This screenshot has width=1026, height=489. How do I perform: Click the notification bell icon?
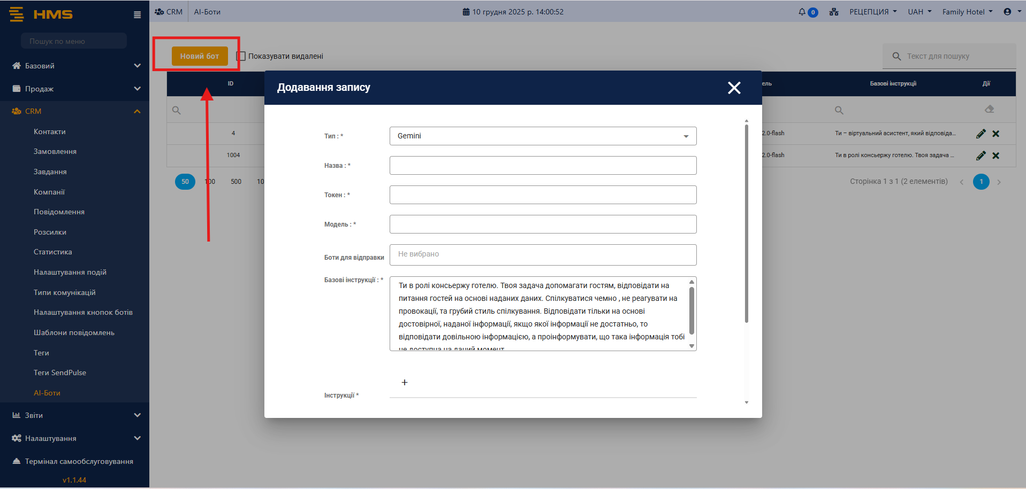pos(802,12)
